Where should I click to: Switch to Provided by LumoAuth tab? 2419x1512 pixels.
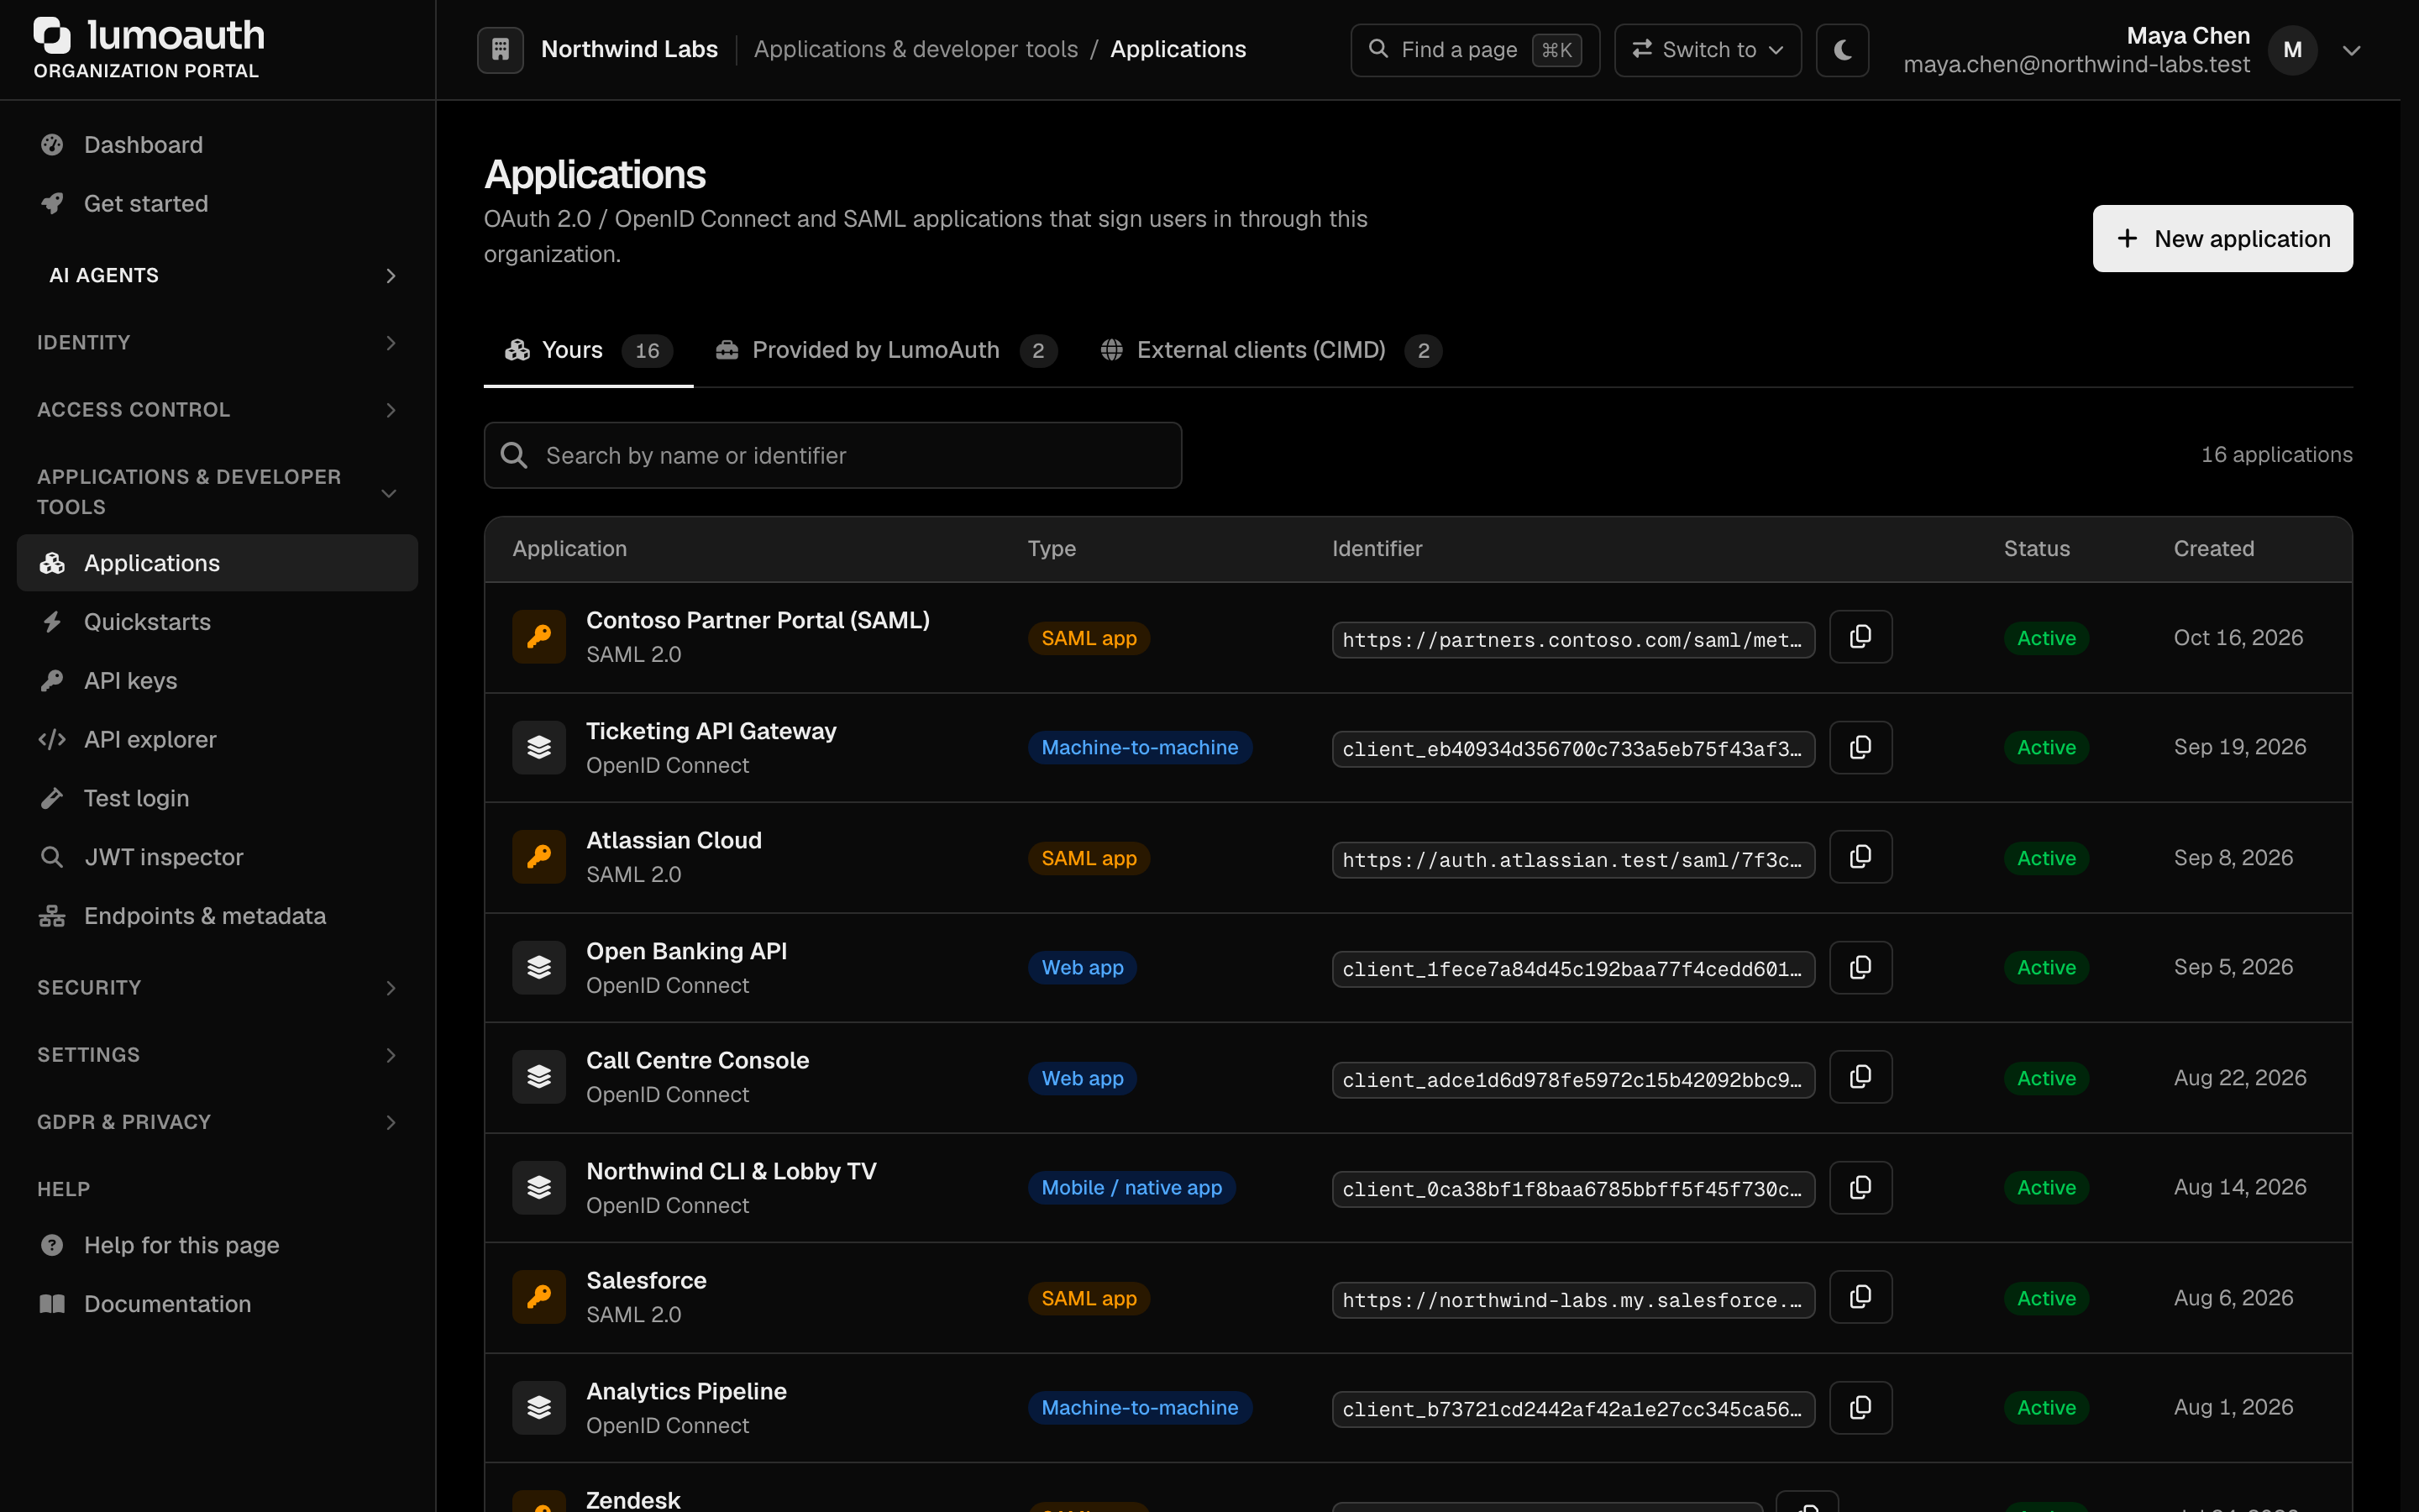coord(885,351)
